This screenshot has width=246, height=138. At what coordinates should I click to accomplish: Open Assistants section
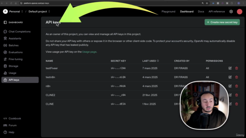[12, 38]
